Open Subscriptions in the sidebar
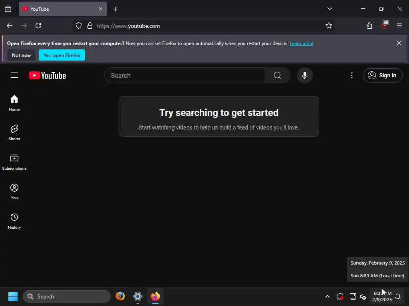The width and height of the screenshot is (409, 306). pos(14,162)
